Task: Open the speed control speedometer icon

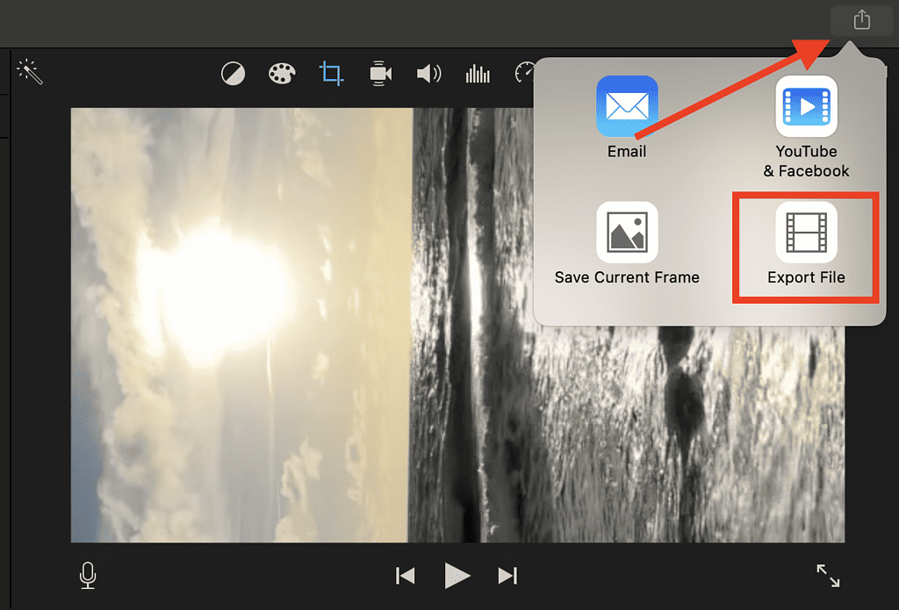Action: tap(526, 74)
